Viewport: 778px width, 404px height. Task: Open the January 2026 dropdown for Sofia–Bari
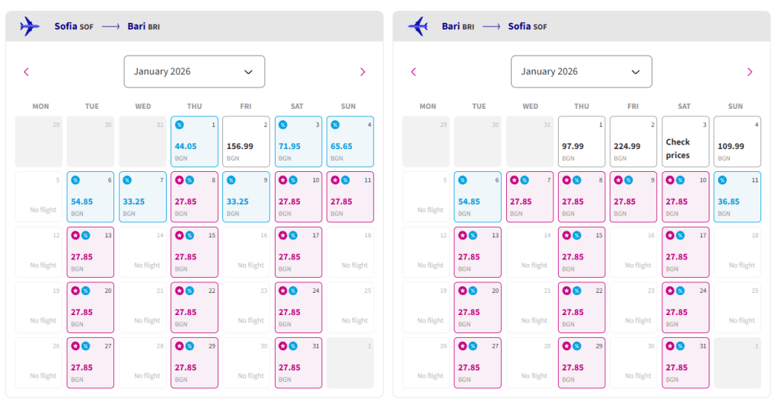[x=194, y=72]
